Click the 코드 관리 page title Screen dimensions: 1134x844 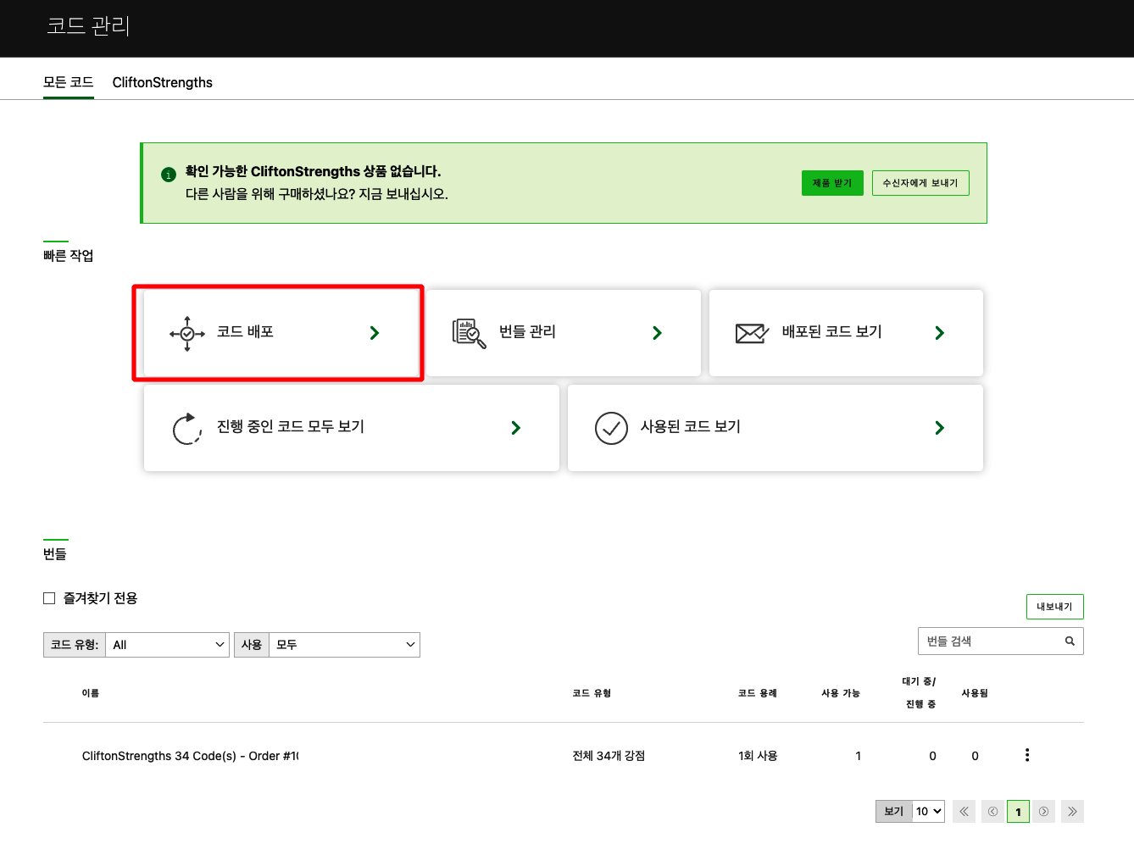(88, 26)
